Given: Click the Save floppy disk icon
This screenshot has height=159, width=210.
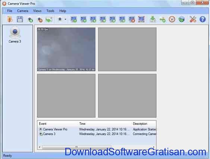Looking at the screenshot, I should [20, 19].
